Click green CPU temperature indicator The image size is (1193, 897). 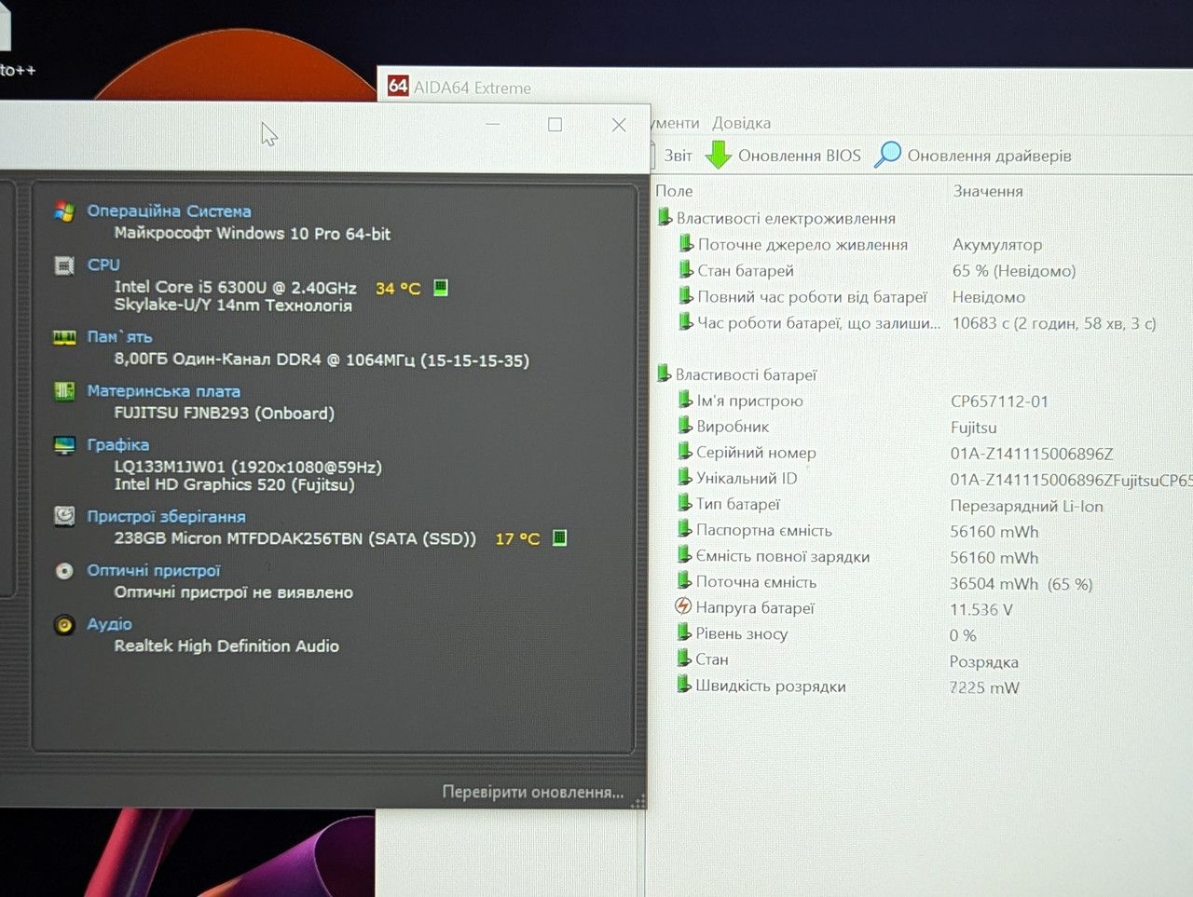tap(441, 287)
